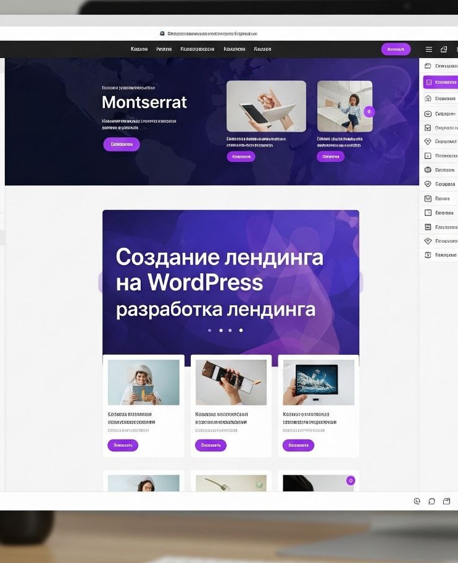Click the chat bubble icon in the bottom bar
The height and width of the screenshot is (563, 458).
coord(432,501)
